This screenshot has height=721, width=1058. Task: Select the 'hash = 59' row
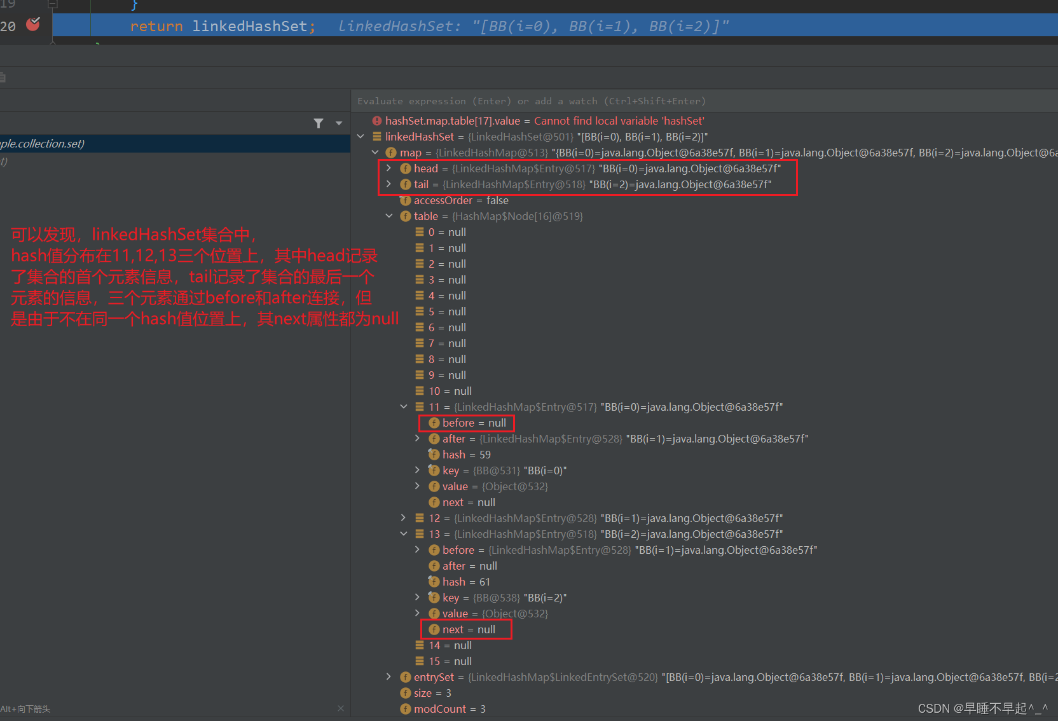point(704,455)
